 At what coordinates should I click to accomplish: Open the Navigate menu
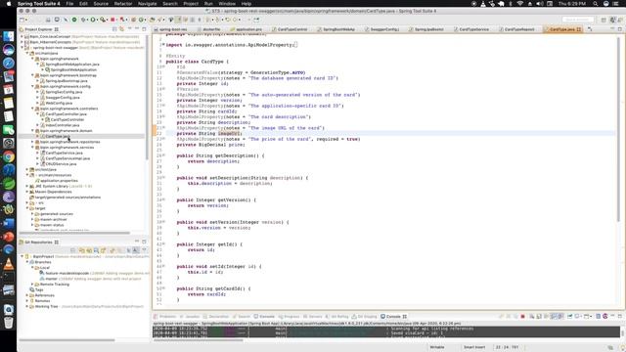pos(148,4)
